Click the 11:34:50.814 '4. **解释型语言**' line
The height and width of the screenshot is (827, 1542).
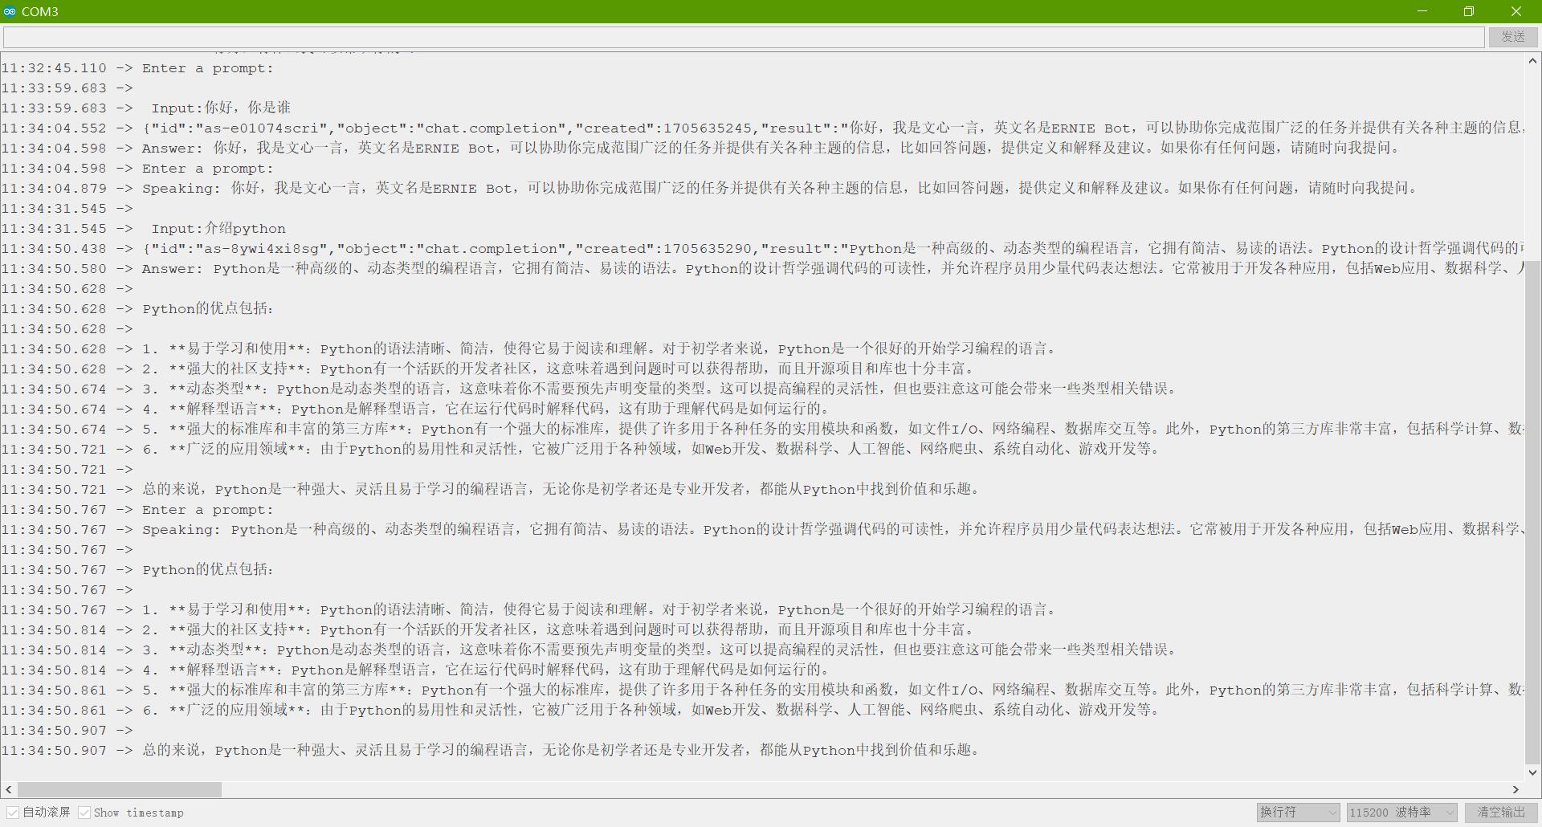pyautogui.click(x=418, y=670)
